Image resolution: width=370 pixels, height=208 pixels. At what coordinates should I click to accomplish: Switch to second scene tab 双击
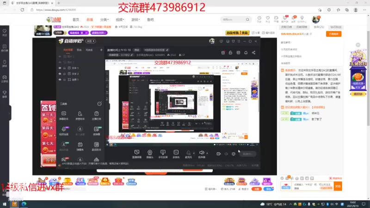(79, 50)
